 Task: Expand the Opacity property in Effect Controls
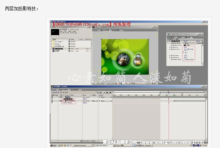click(x=170, y=47)
